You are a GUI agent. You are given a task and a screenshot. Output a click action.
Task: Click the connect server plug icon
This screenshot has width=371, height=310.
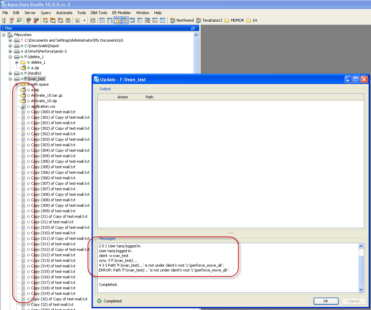(x=29, y=20)
